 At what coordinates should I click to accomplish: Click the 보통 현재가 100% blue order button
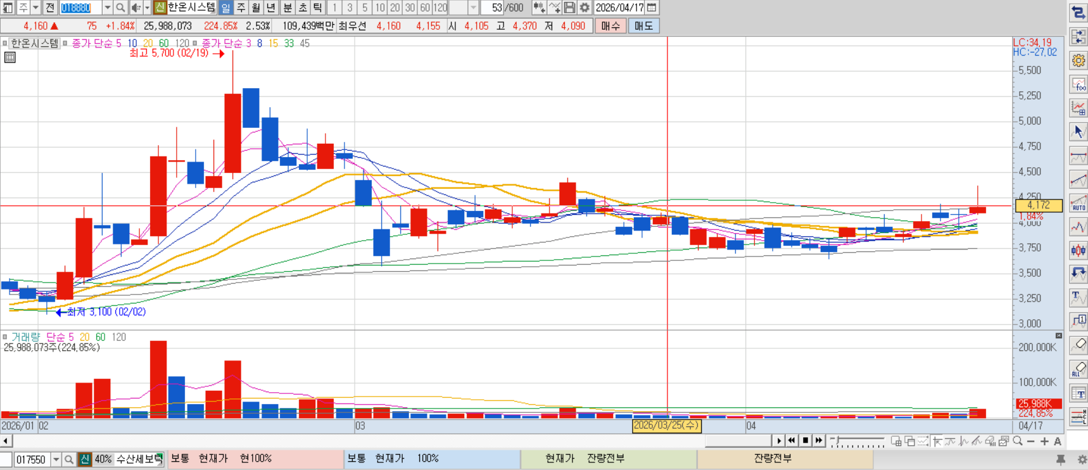click(433, 459)
